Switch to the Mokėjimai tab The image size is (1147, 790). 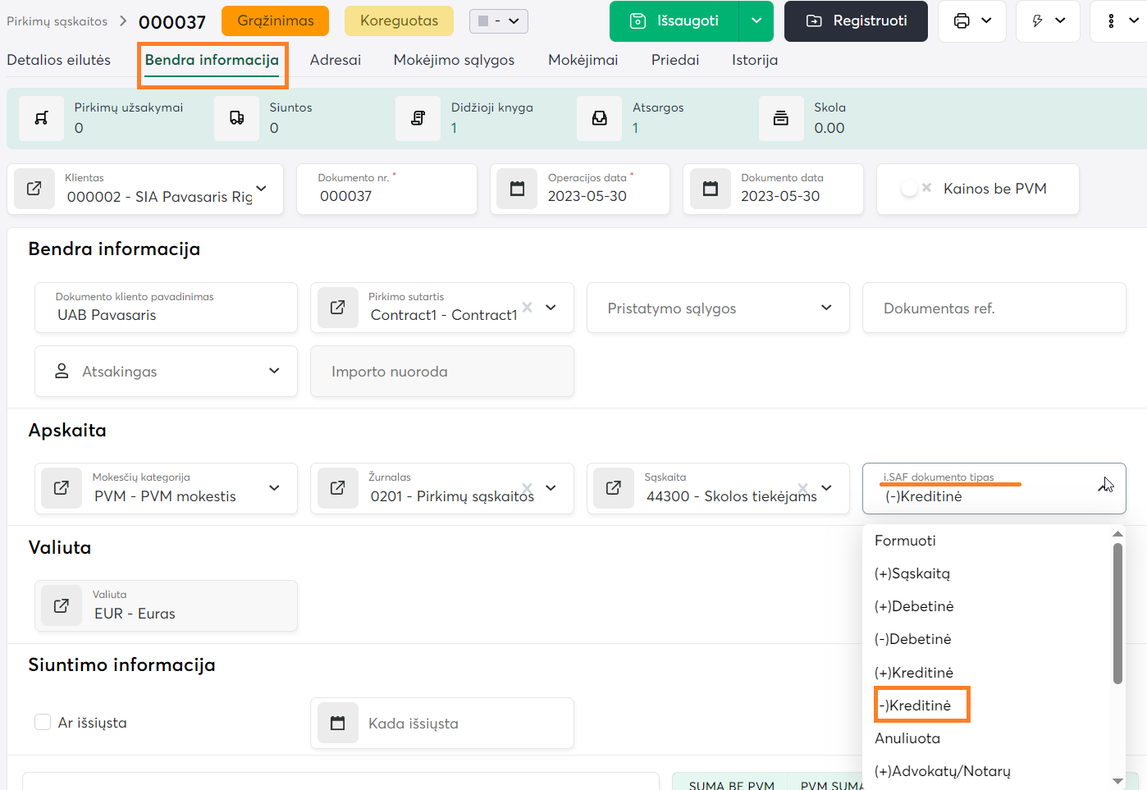[x=583, y=60]
